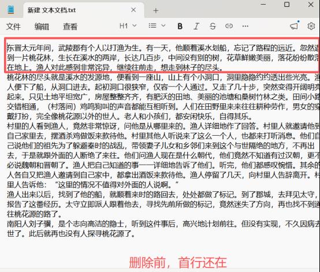The width and height of the screenshot is (320, 272).
Task: Toggle bold formatting
Action: 180,26
